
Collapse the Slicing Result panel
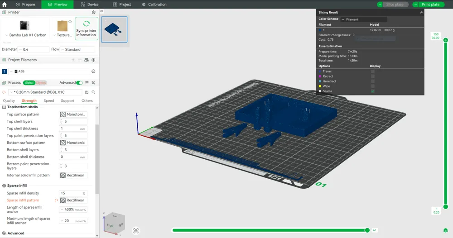pos(421,12)
